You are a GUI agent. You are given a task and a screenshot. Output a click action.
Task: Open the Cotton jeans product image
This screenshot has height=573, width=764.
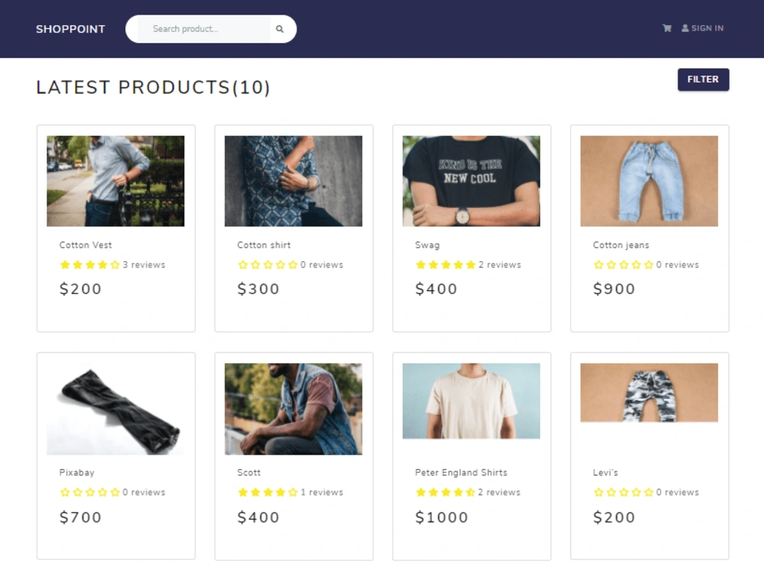[x=649, y=181]
